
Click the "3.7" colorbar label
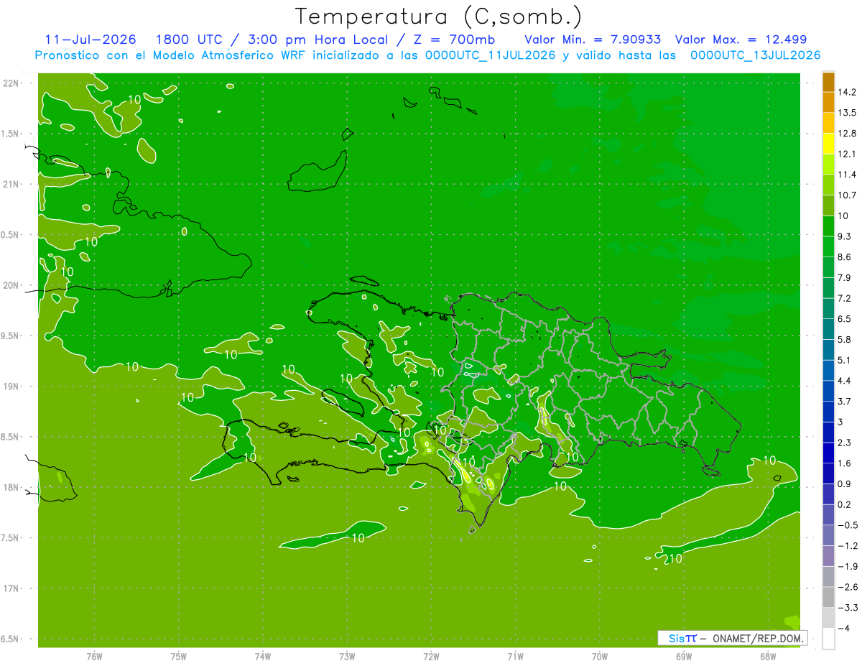click(x=845, y=402)
